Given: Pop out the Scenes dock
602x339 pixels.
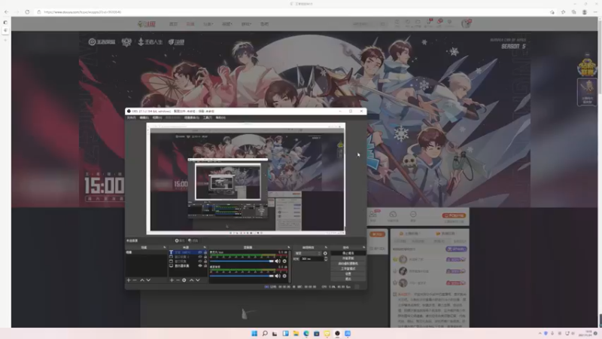Looking at the screenshot, I should click(x=165, y=248).
